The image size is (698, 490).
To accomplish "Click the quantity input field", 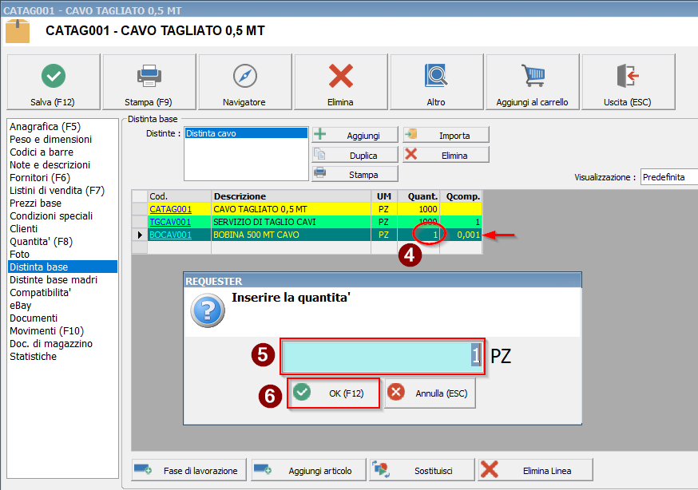I will tap(382, 356).
